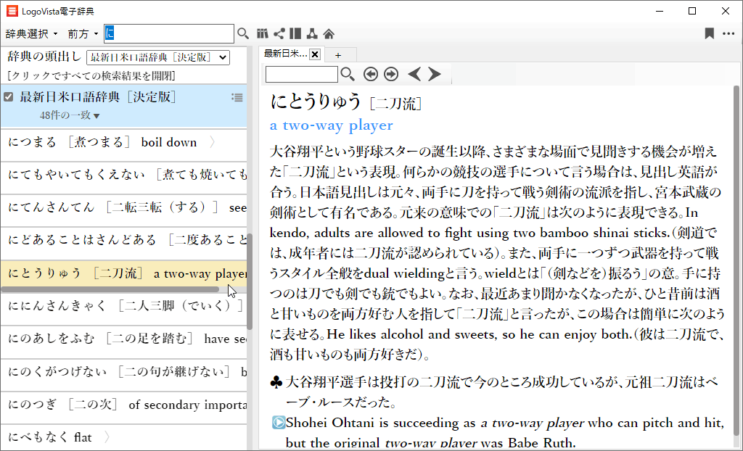743x451 pixels.
Task: Go to next entry with right chevron
Action: [435, 74]
